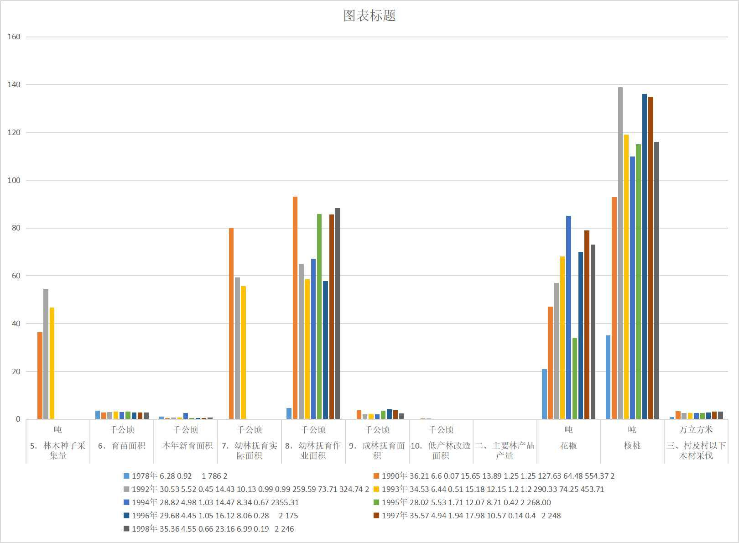The width and height of the screenshot is (739, 543).
Task: Click the 1998年 dark gray legend swatch
Action: point(126,529)
